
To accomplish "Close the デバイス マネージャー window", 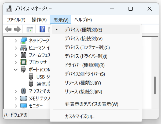I will (x=149, y=9).
